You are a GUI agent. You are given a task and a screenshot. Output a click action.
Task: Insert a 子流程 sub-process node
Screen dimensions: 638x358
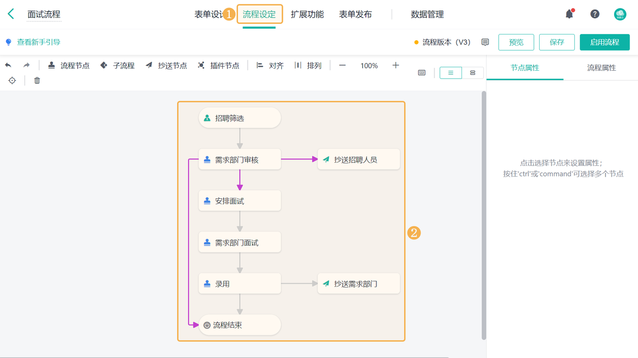point(117,66)
